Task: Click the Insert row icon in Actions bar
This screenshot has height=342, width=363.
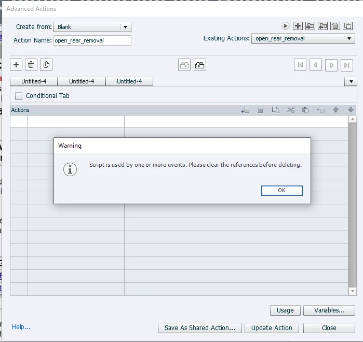Action: [x=320, y=110]
